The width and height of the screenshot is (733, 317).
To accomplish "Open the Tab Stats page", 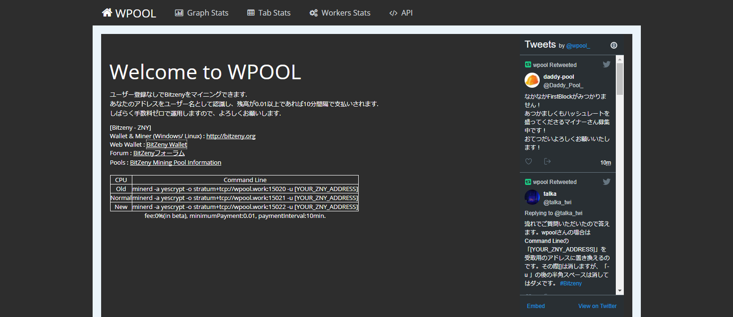I will pyautogui.click(x=269, y=13).
